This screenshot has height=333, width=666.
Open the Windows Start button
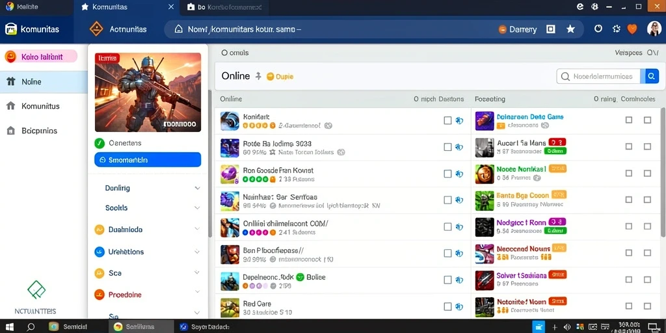pos(9,327)
